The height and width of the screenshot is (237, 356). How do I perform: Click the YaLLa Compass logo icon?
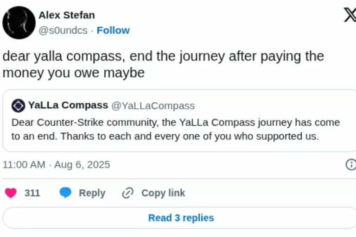[x=19, y=106]
